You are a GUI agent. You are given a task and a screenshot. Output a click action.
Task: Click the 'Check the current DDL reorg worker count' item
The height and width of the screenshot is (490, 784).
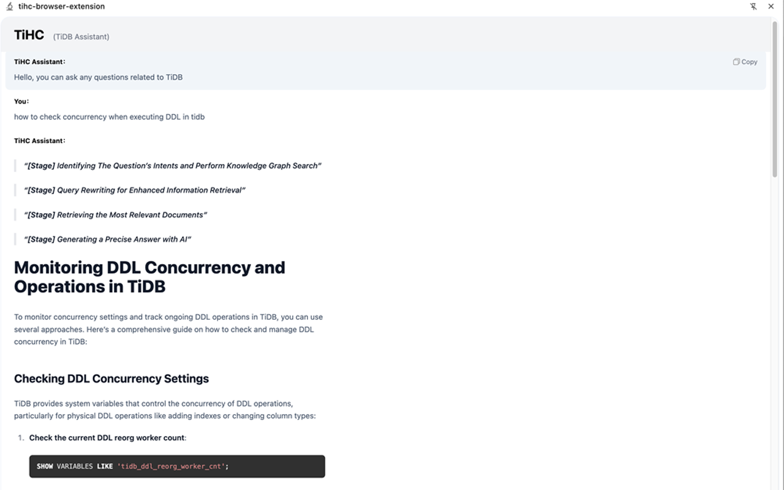(107, 438)
